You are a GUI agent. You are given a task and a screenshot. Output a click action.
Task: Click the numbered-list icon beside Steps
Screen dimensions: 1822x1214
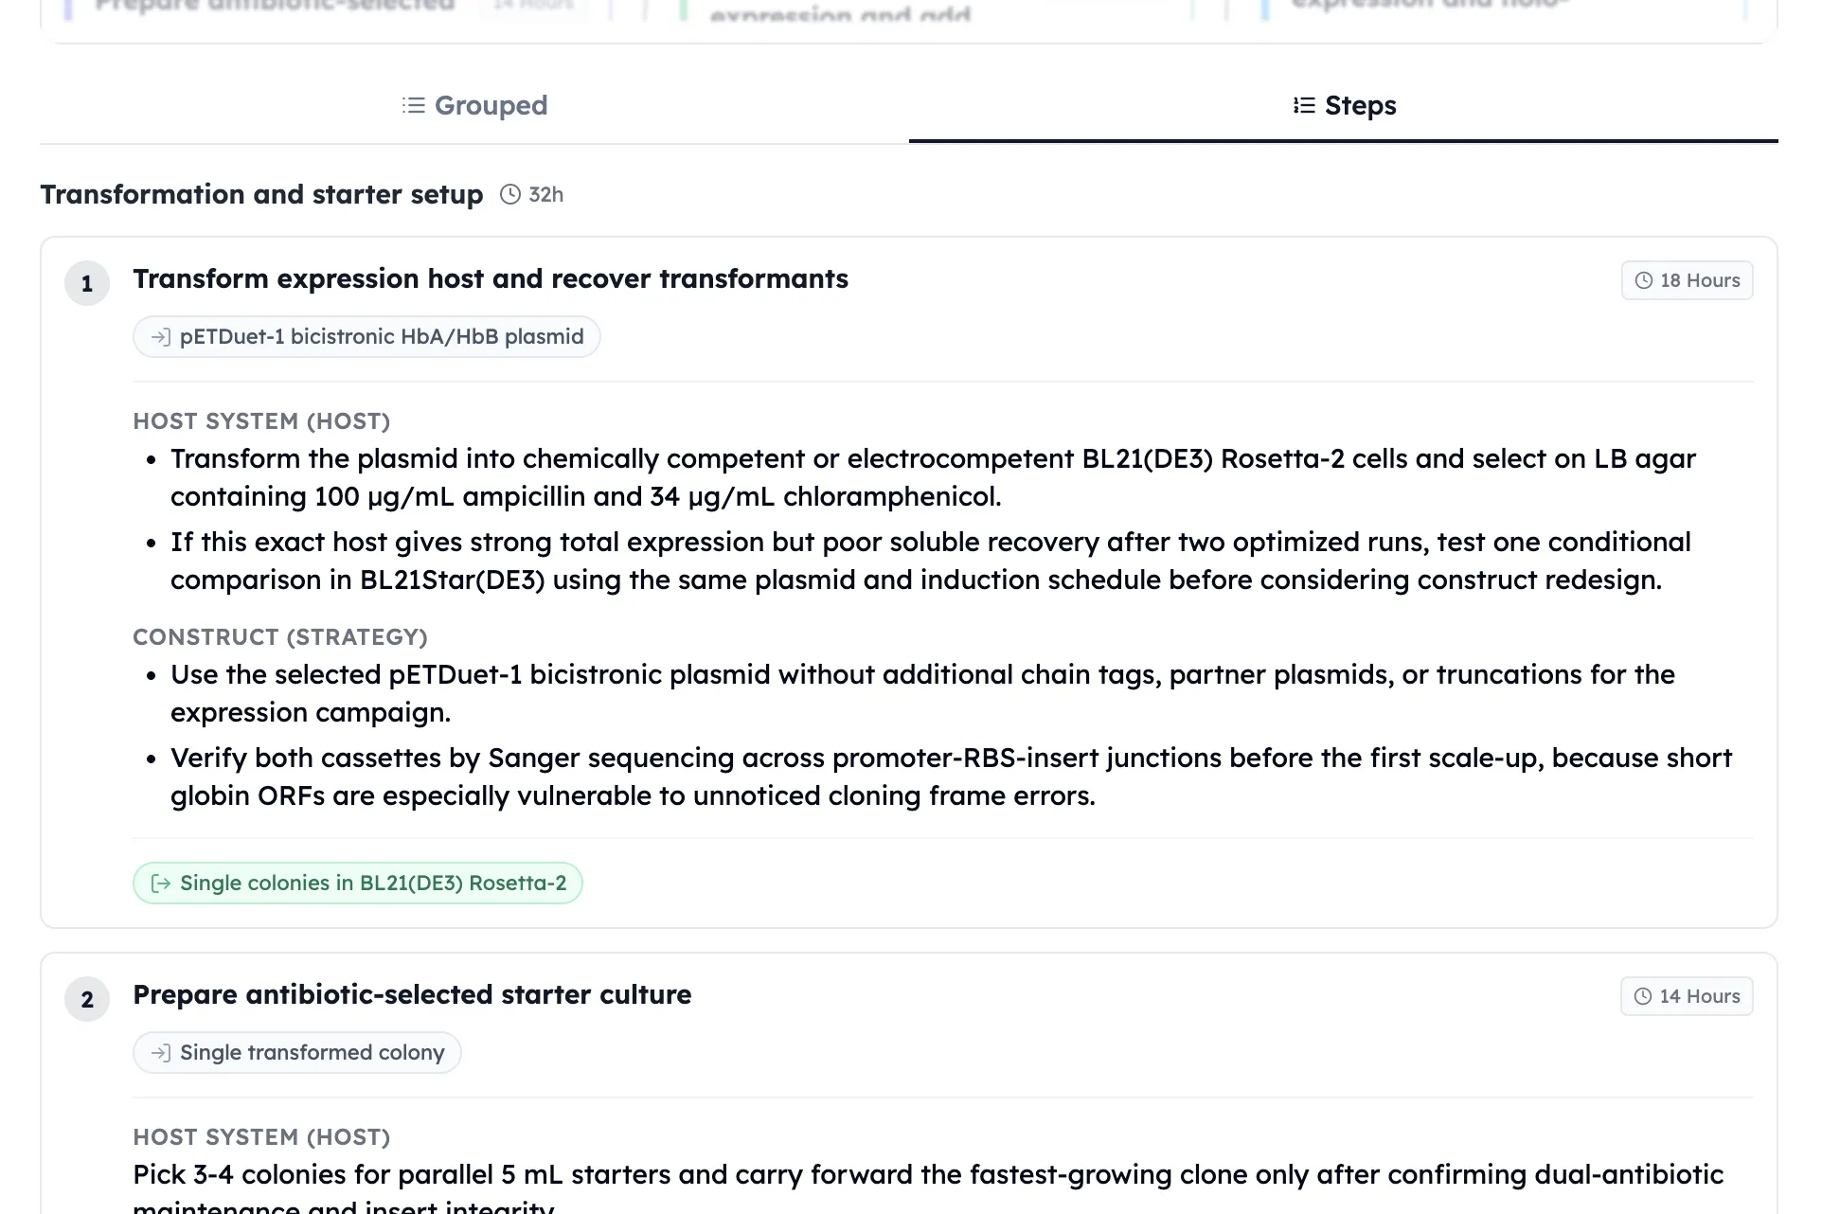tap(1304, 105)
